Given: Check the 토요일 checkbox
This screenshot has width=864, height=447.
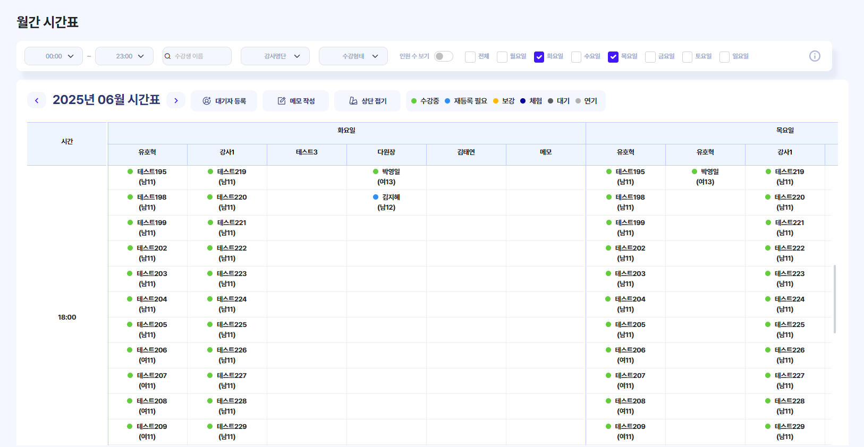Looking at the screenshot, I should point(687,57).
